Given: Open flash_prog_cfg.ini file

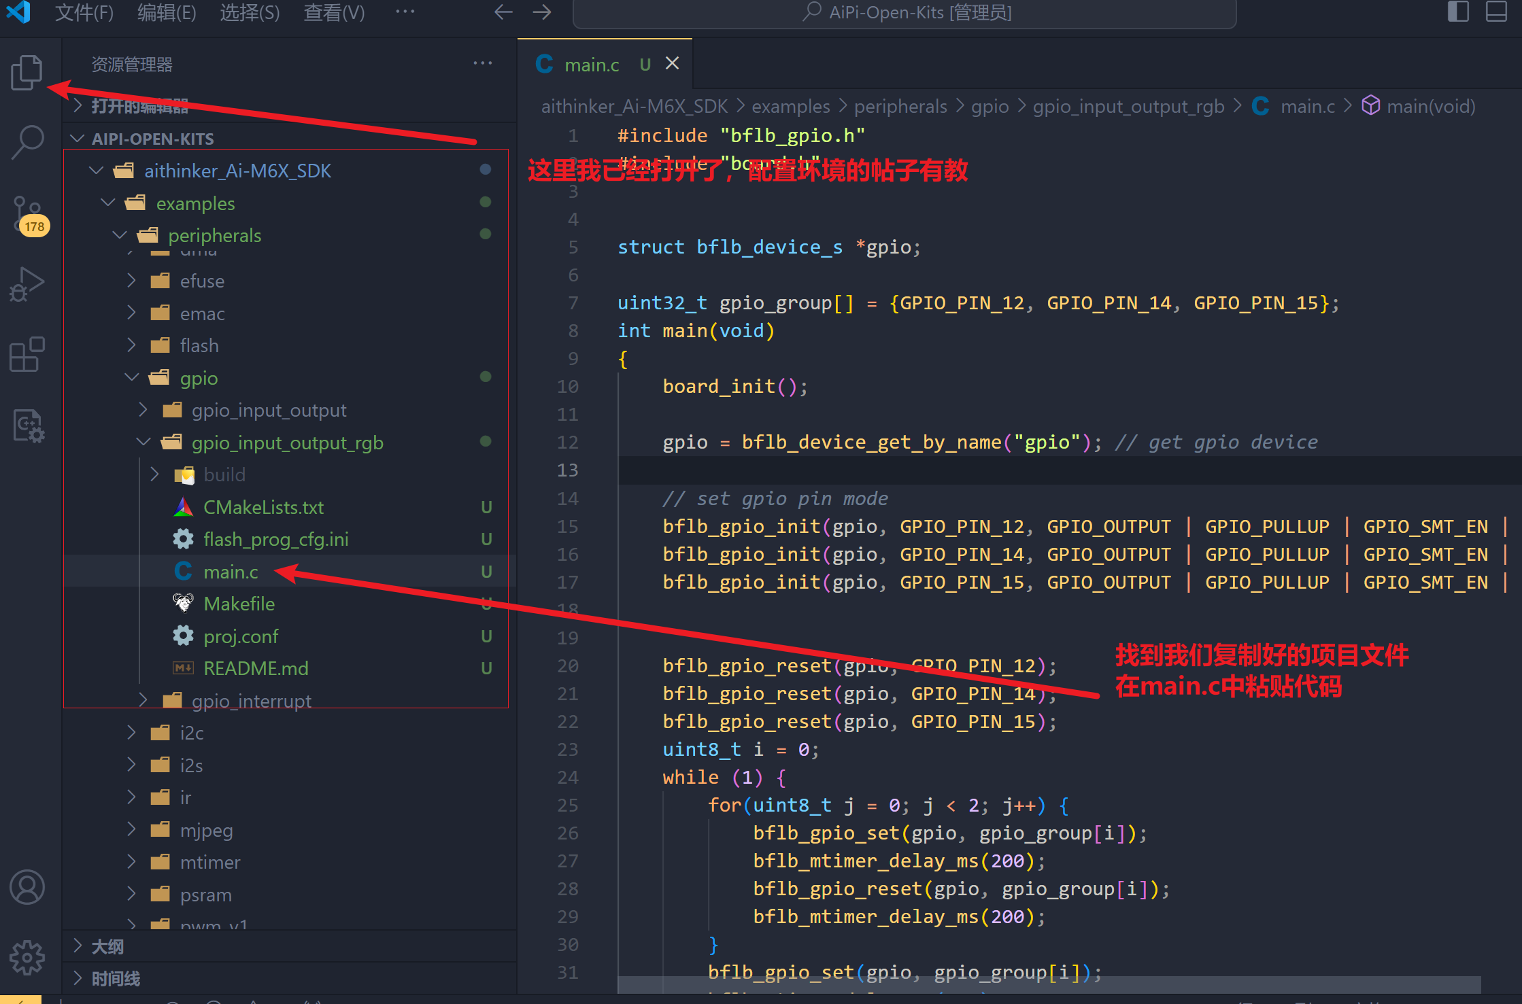Looking at the screenshot, I should (290, 539).
